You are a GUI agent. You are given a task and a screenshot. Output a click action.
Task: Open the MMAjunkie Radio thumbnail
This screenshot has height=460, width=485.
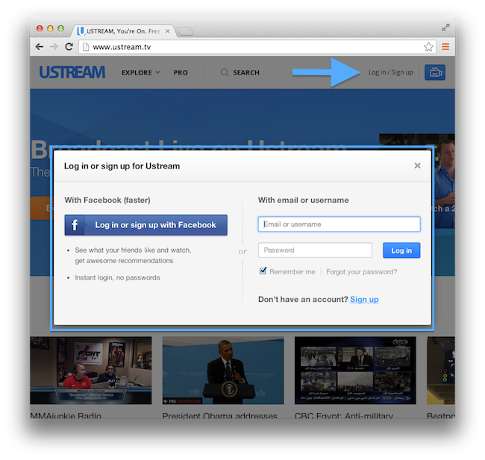click(90, 371)
